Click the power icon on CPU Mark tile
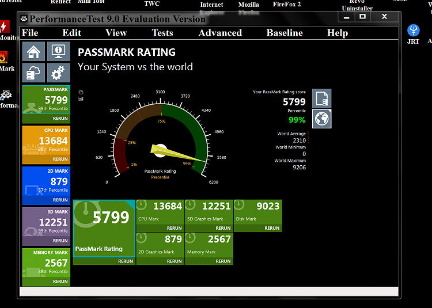The width and height of the screenshot is (432, 308). coord(142,205)
